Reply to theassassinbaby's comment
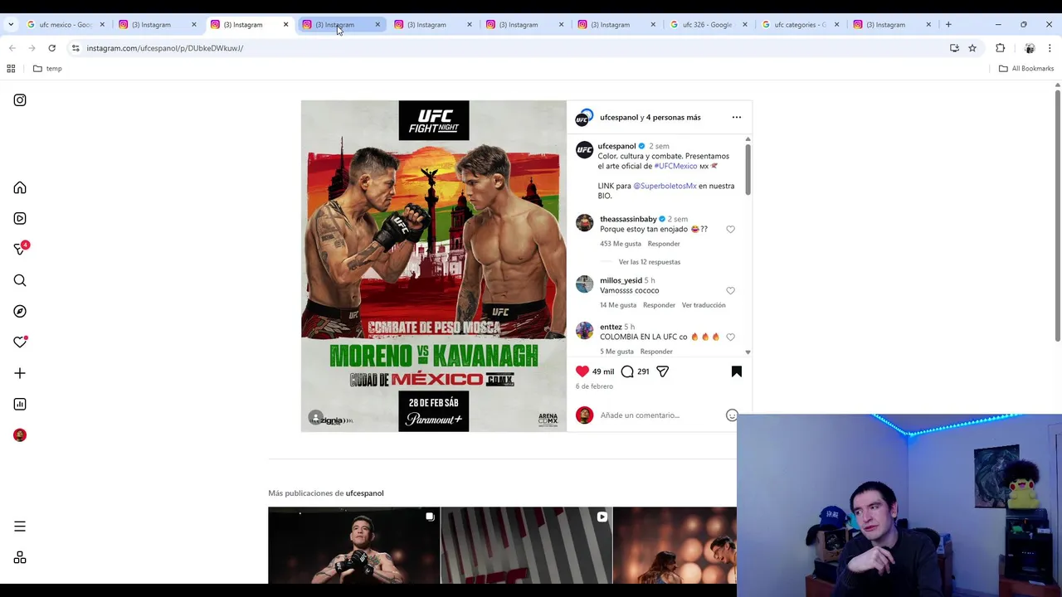Screen dimensions: 1062x597 coord(664,244)
